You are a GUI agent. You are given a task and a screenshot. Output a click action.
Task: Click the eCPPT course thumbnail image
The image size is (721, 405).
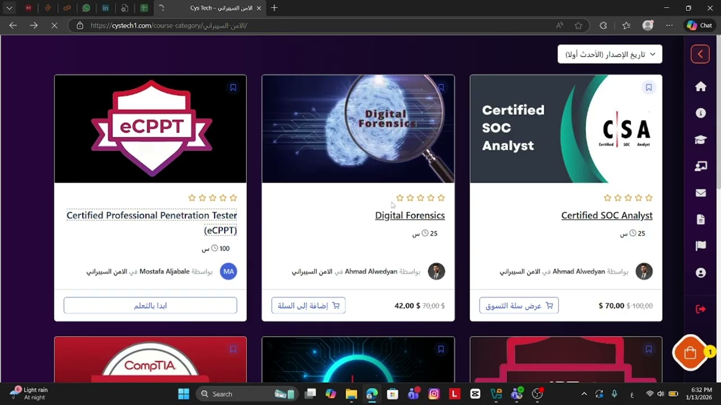[150, 129]
